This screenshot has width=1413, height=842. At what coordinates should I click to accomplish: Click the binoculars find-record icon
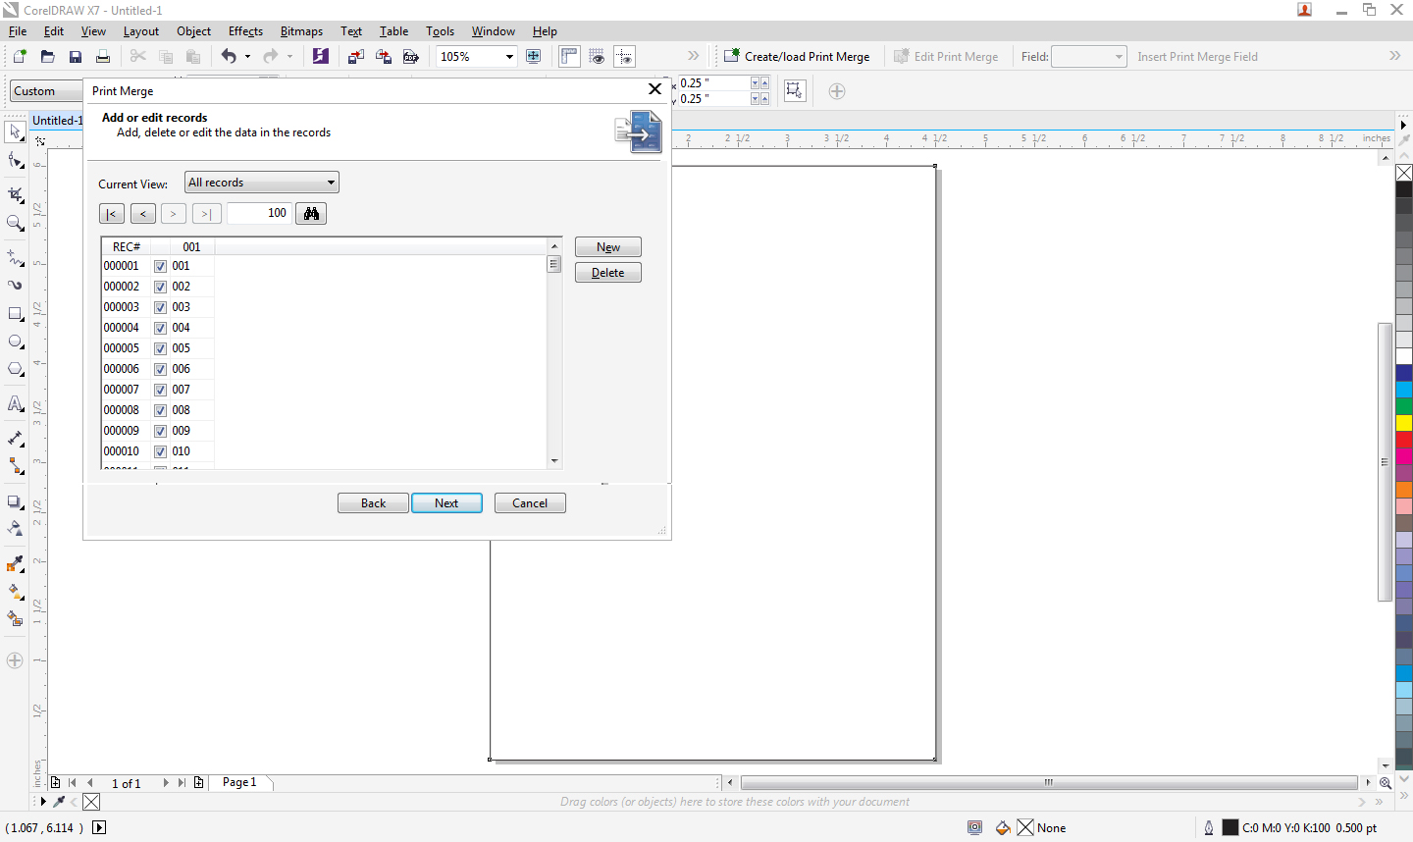click(310, 213)
